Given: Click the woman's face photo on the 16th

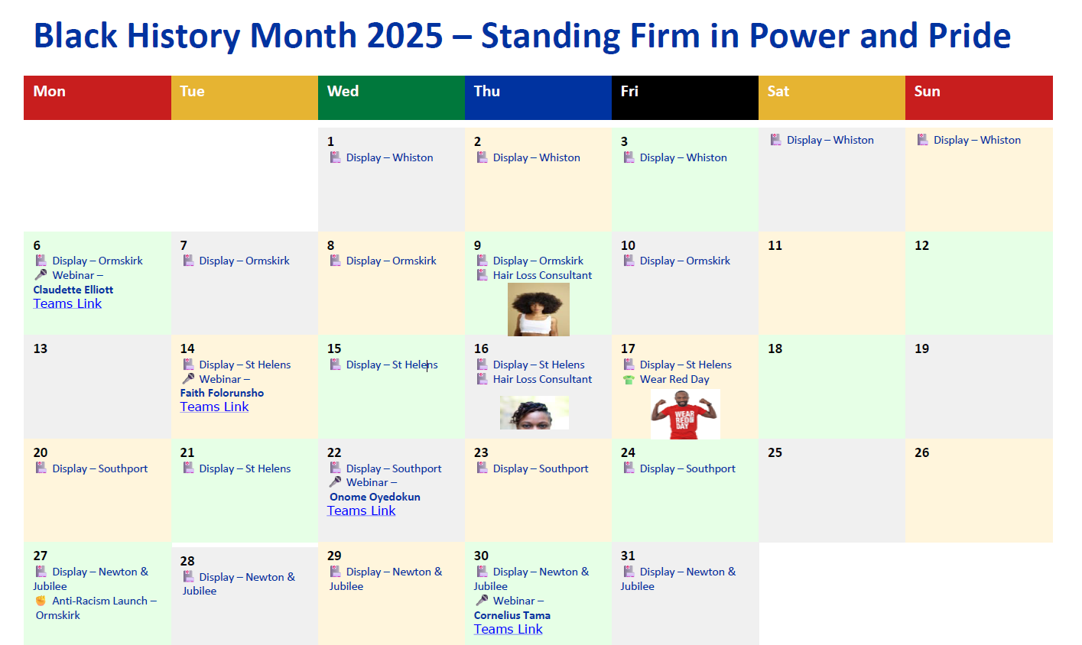Looking at the screenshot, I should pyautogui.click(x=534, y=413).
